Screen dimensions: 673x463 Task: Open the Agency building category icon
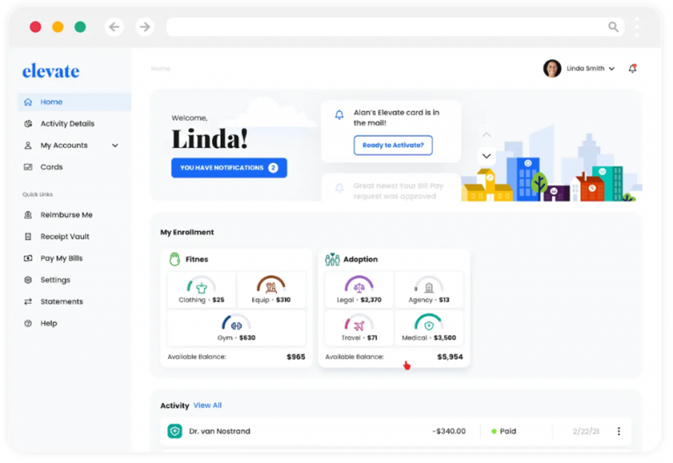click(429, 286)
